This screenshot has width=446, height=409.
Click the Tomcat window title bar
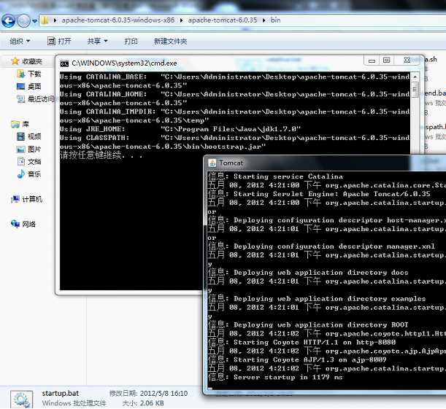pos(325,163)
